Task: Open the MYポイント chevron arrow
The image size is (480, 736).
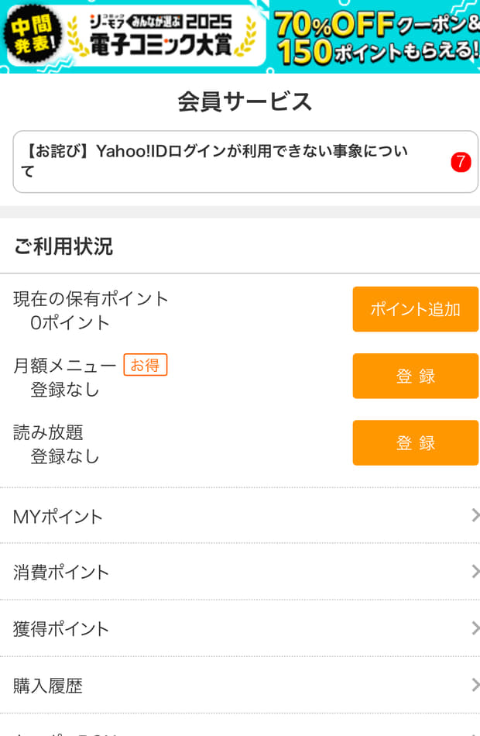Action: coord(475,516)
